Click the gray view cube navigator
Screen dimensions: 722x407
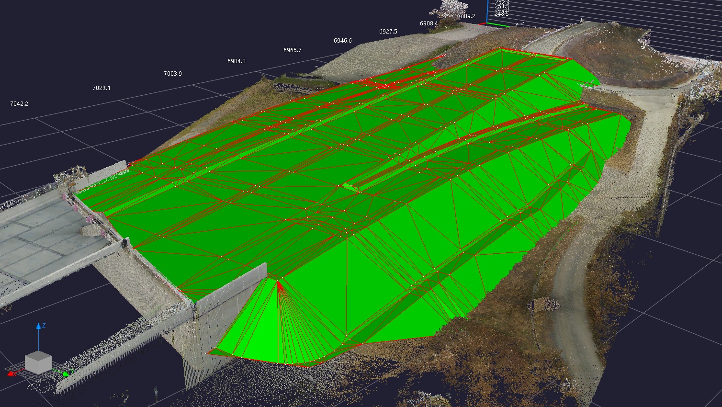click(38, 362)
